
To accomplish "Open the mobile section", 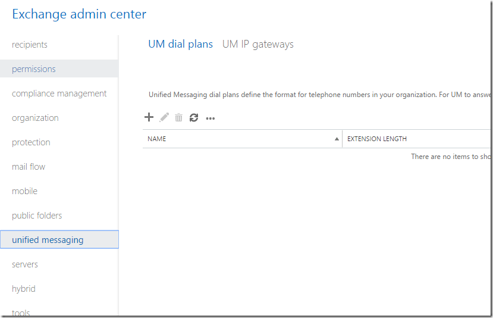I will (x=24, y=191).
